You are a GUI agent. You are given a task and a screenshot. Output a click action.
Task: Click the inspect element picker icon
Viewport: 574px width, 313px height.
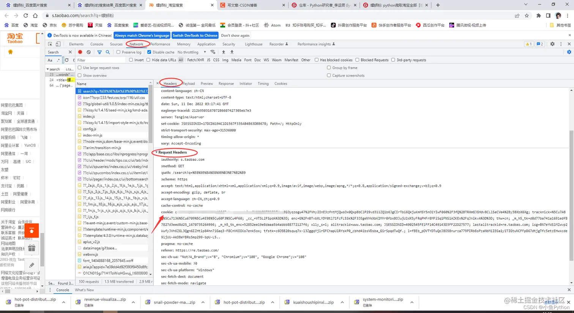click(50, 44)
